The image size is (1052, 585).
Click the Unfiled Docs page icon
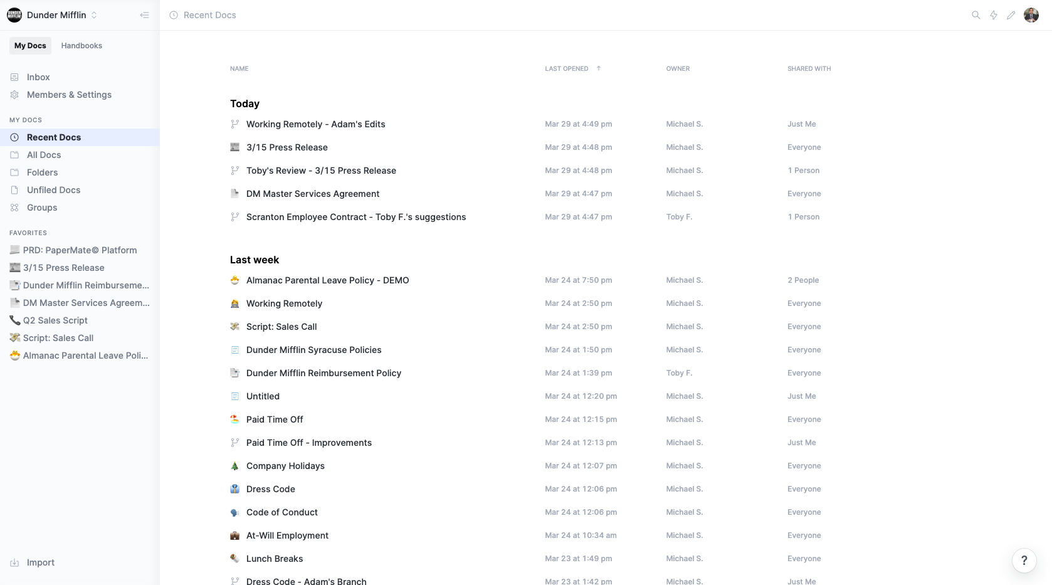14,190
